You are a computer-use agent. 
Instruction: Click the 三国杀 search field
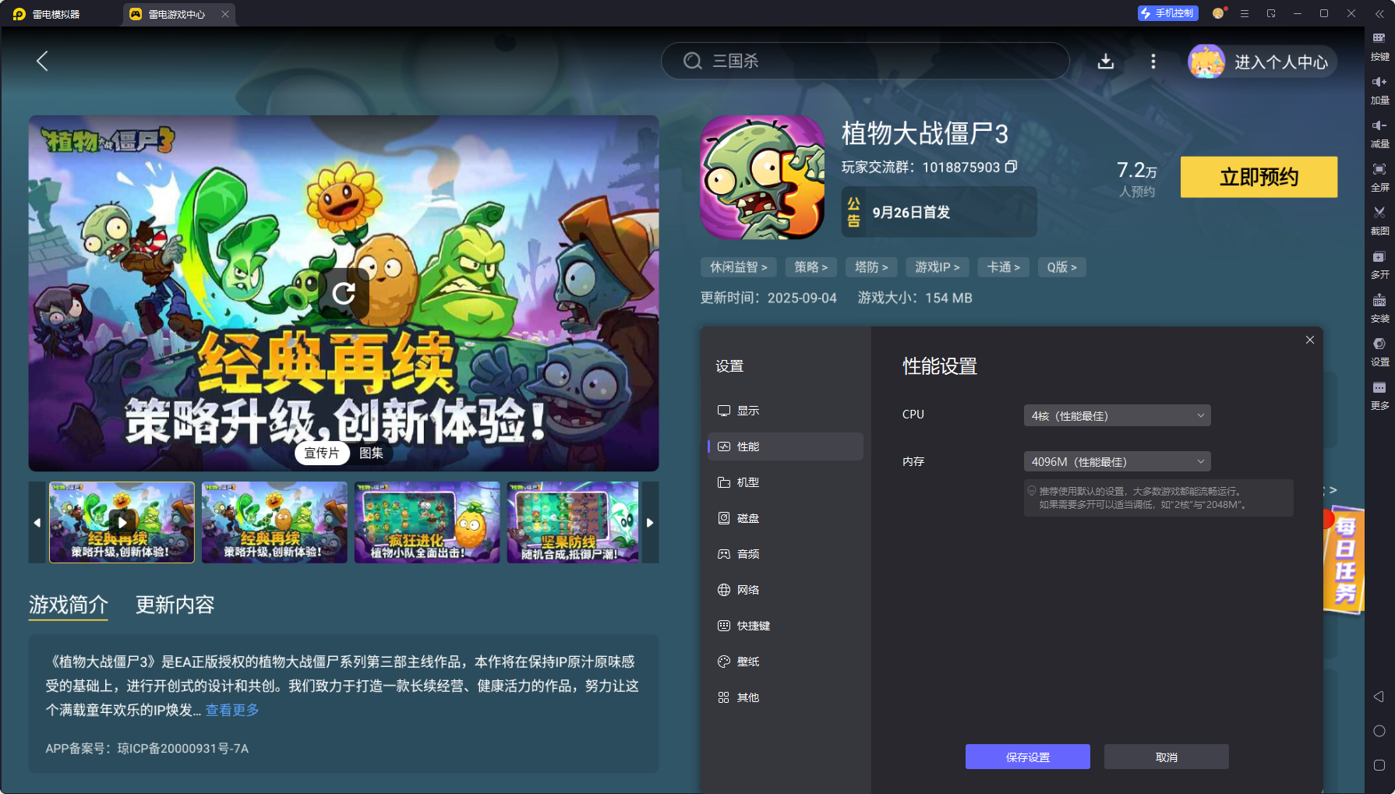click(865, 61)
